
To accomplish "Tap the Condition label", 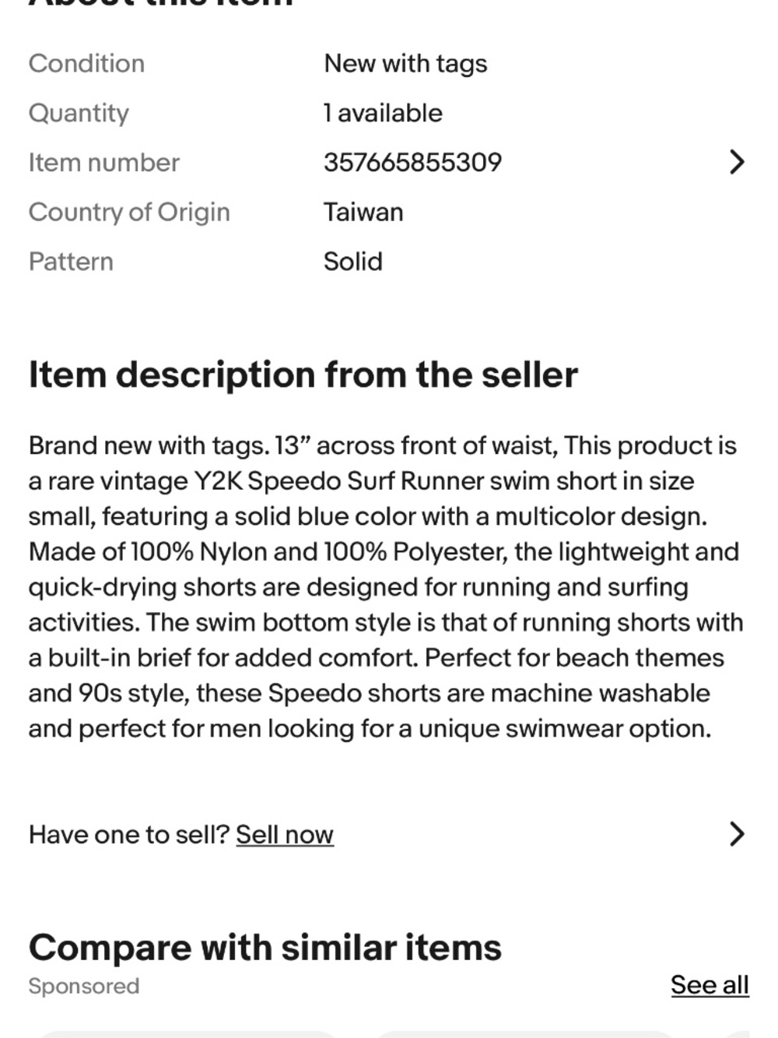I will (x=86, y=63).
